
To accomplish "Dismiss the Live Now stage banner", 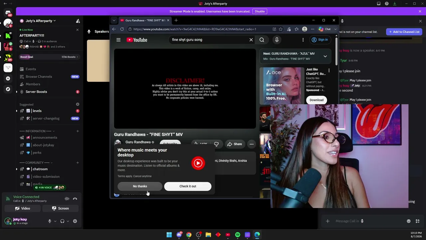I will [78, 30].
